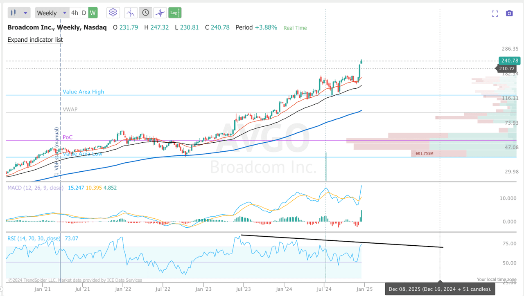Select the anchored VWAP tool icon
Screen dimensions: 524x296
(x=160, y=13)
